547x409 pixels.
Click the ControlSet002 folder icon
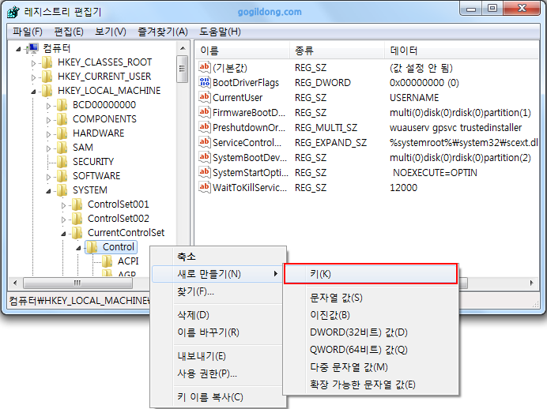click(77, 219)
